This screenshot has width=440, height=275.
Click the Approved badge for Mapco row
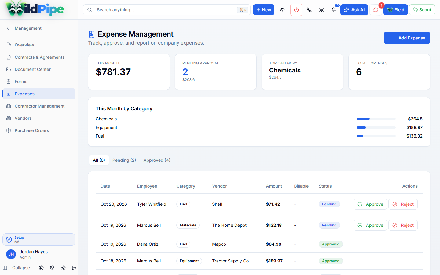pyautogui.click(x=331, y=244)
